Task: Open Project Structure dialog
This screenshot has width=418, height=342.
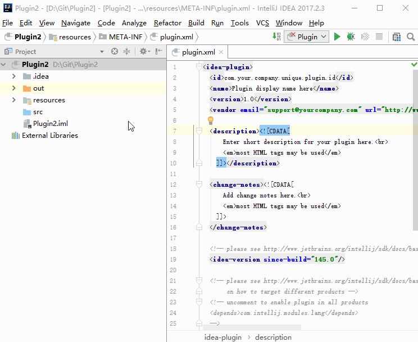Action: tap(397, 37)
